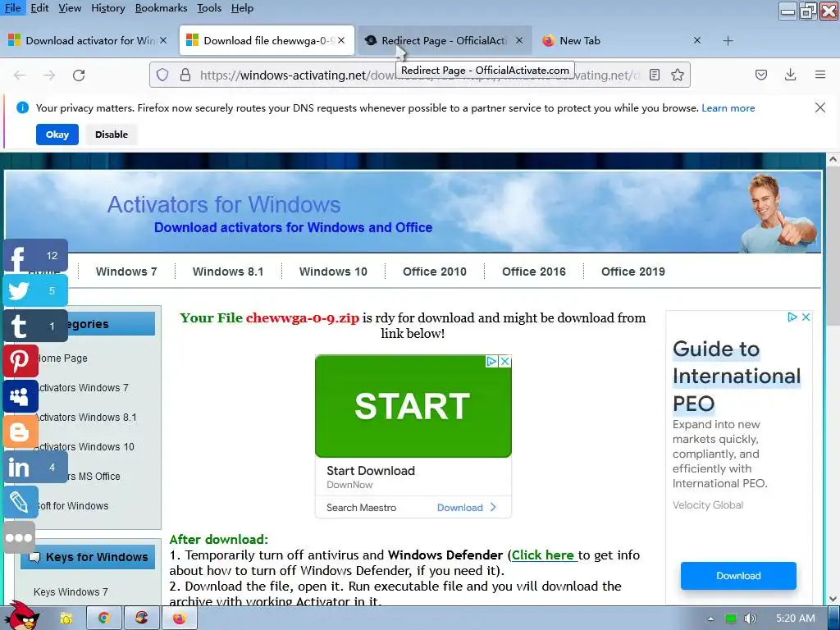Open the History menu
This screenshot has height=630, width=840.
tap(107, 8)
